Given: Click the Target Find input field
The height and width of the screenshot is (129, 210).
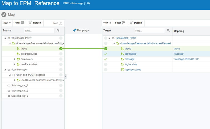Looking at the screenshot, I should (x=150, y=31).
